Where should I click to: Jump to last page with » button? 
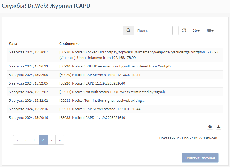point(60,140)
